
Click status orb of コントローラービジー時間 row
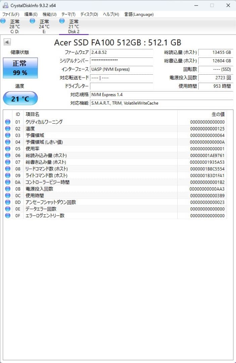[x=8, y=182]
